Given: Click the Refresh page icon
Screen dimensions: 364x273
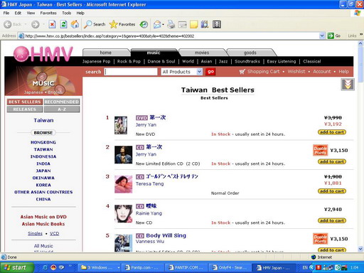Looking at the screenshot, I should point(63,24).
